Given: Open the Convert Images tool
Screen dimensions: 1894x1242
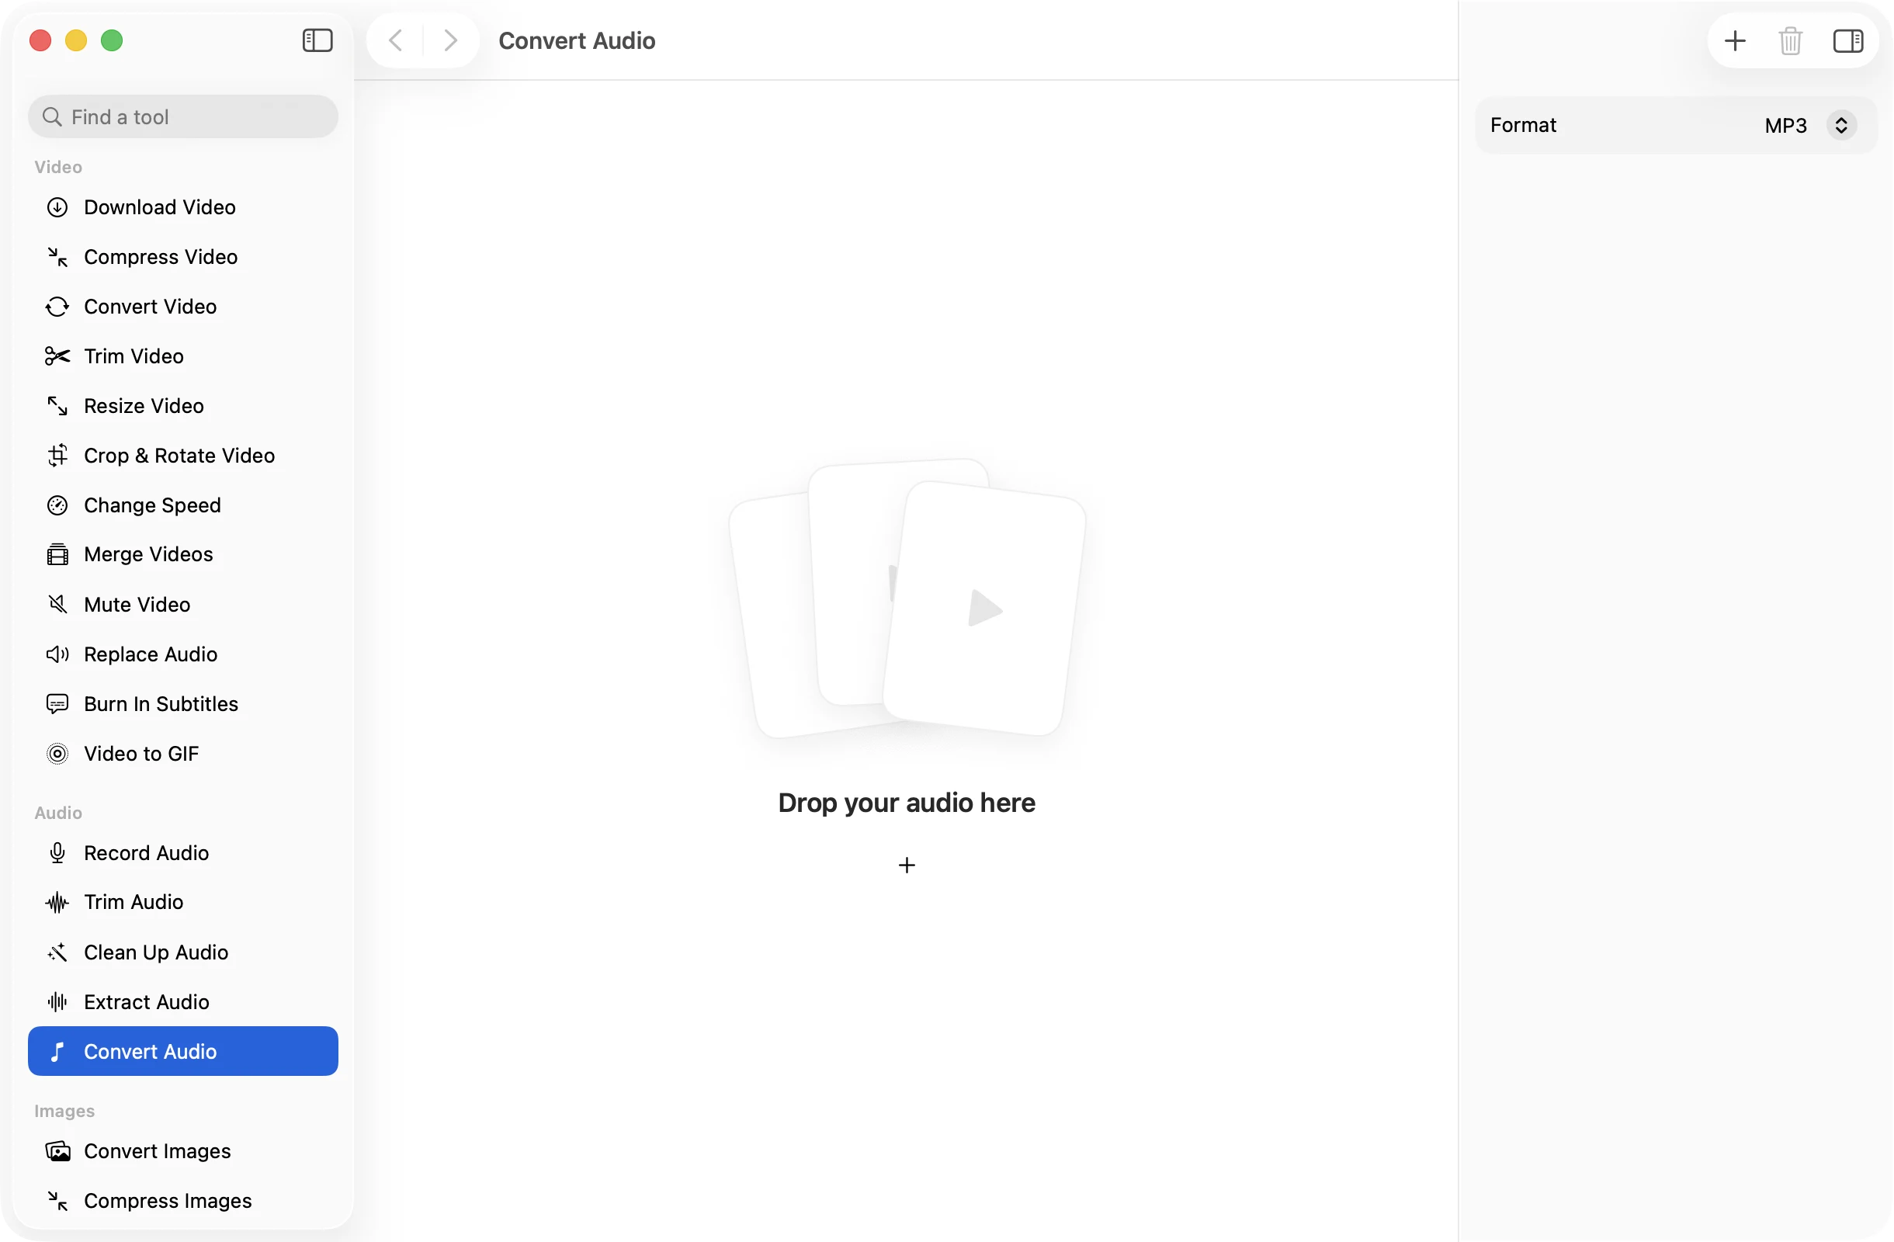Looking at the screenshot, I should click(x=183, y=1151).
